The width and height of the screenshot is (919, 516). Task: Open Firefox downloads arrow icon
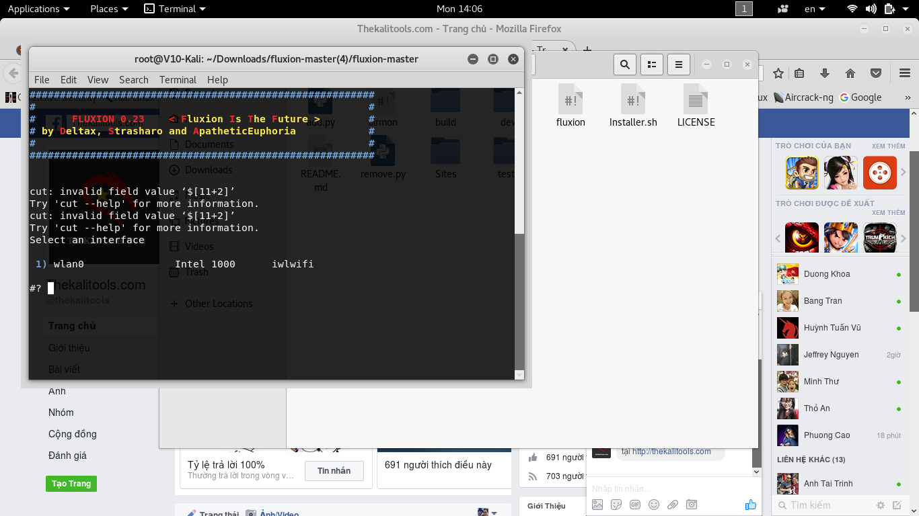click(x=825, y=73)
